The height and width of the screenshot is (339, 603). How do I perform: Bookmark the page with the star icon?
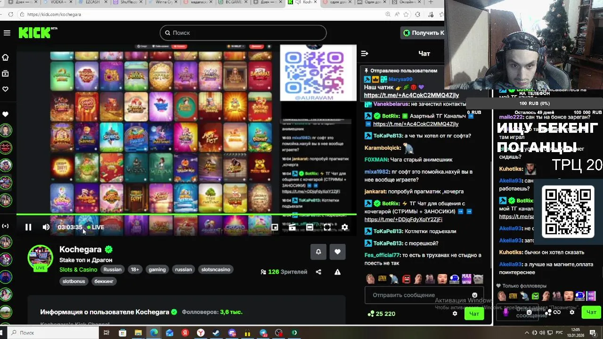coord(407,15)
